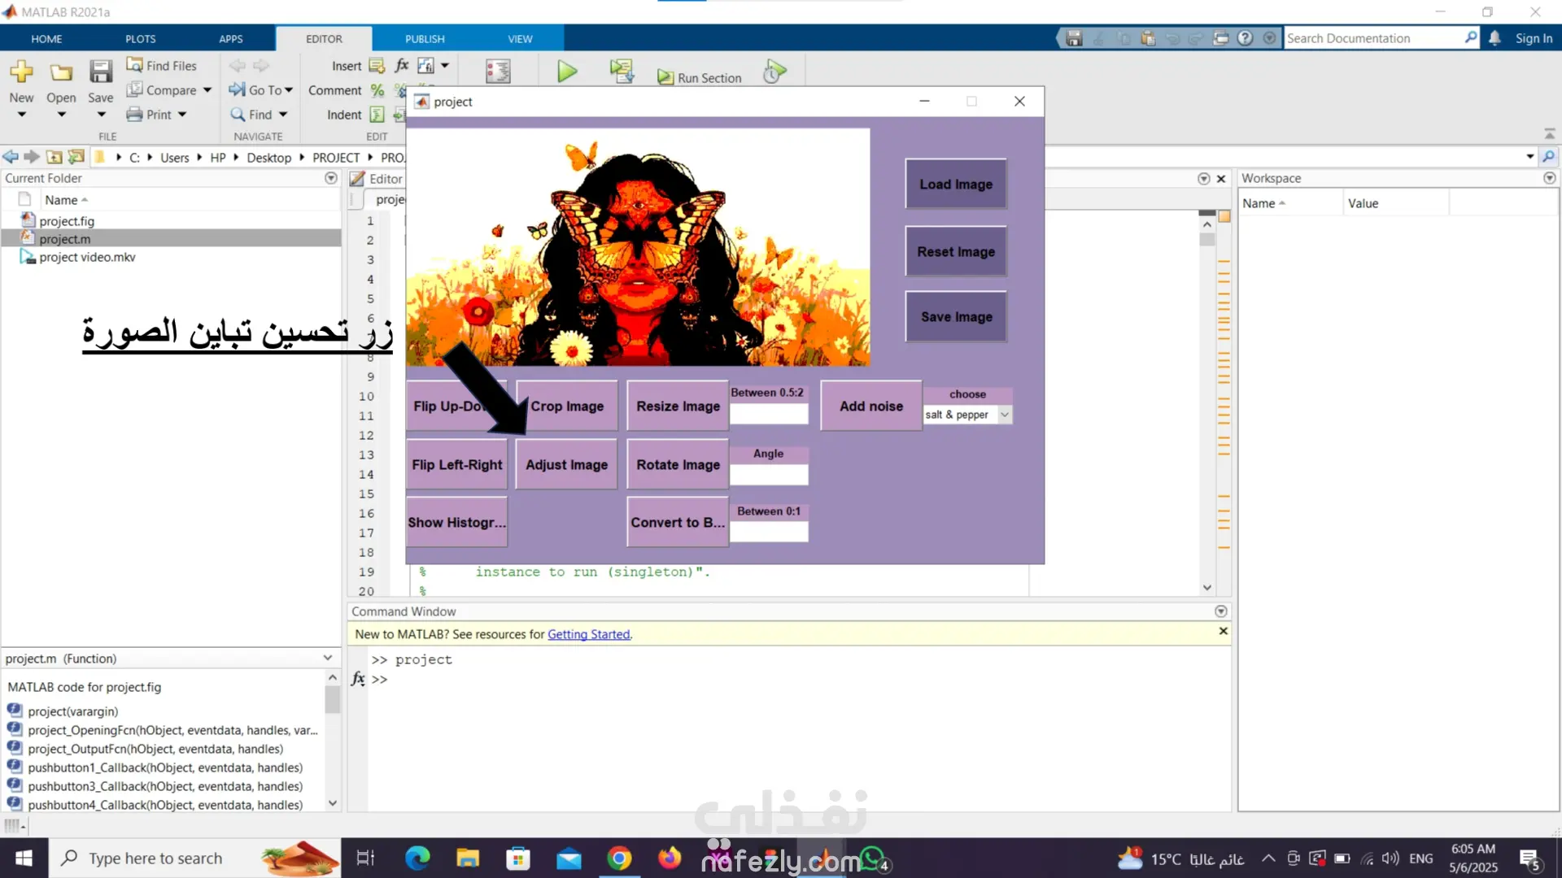Click the browse for folder icon
1562x878 pixels.
click(x=76, y=157)
